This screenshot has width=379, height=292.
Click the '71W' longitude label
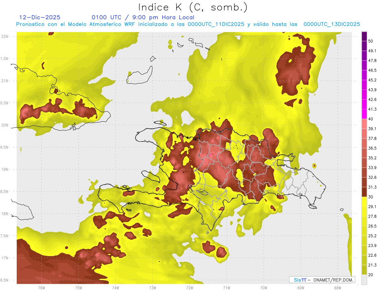[x=226, y=288]
